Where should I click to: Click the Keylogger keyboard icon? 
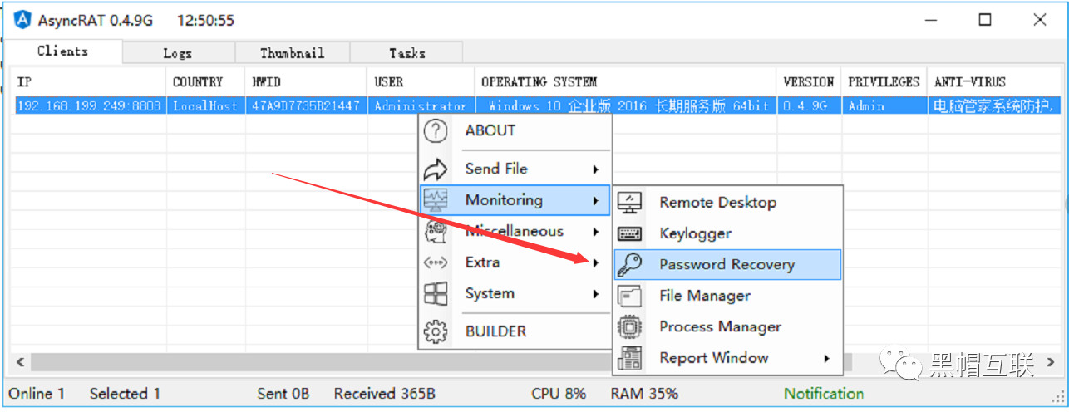click(x=629, y=234)
